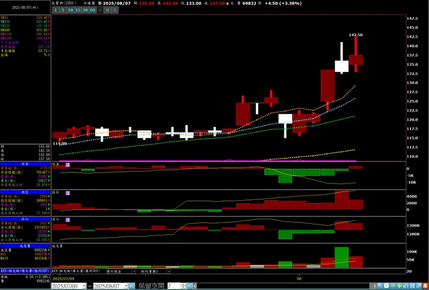Click the tall green volume bar

(x=341, y=258)
